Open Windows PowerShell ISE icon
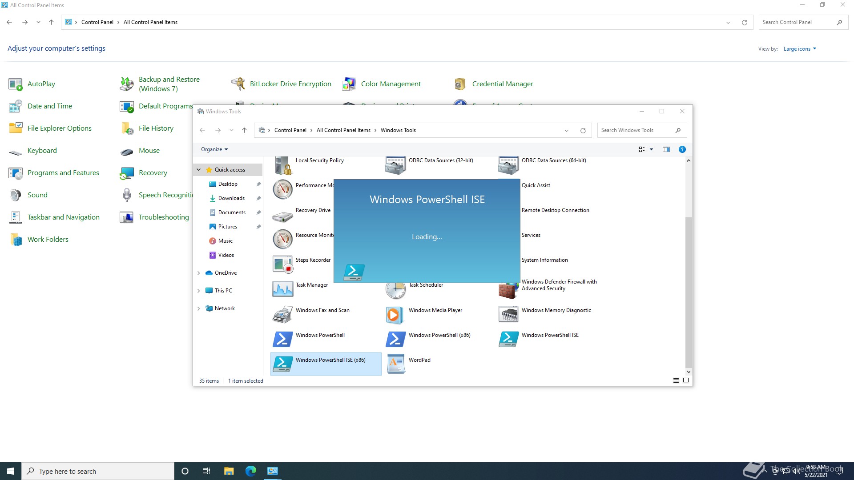 [508, 339]
